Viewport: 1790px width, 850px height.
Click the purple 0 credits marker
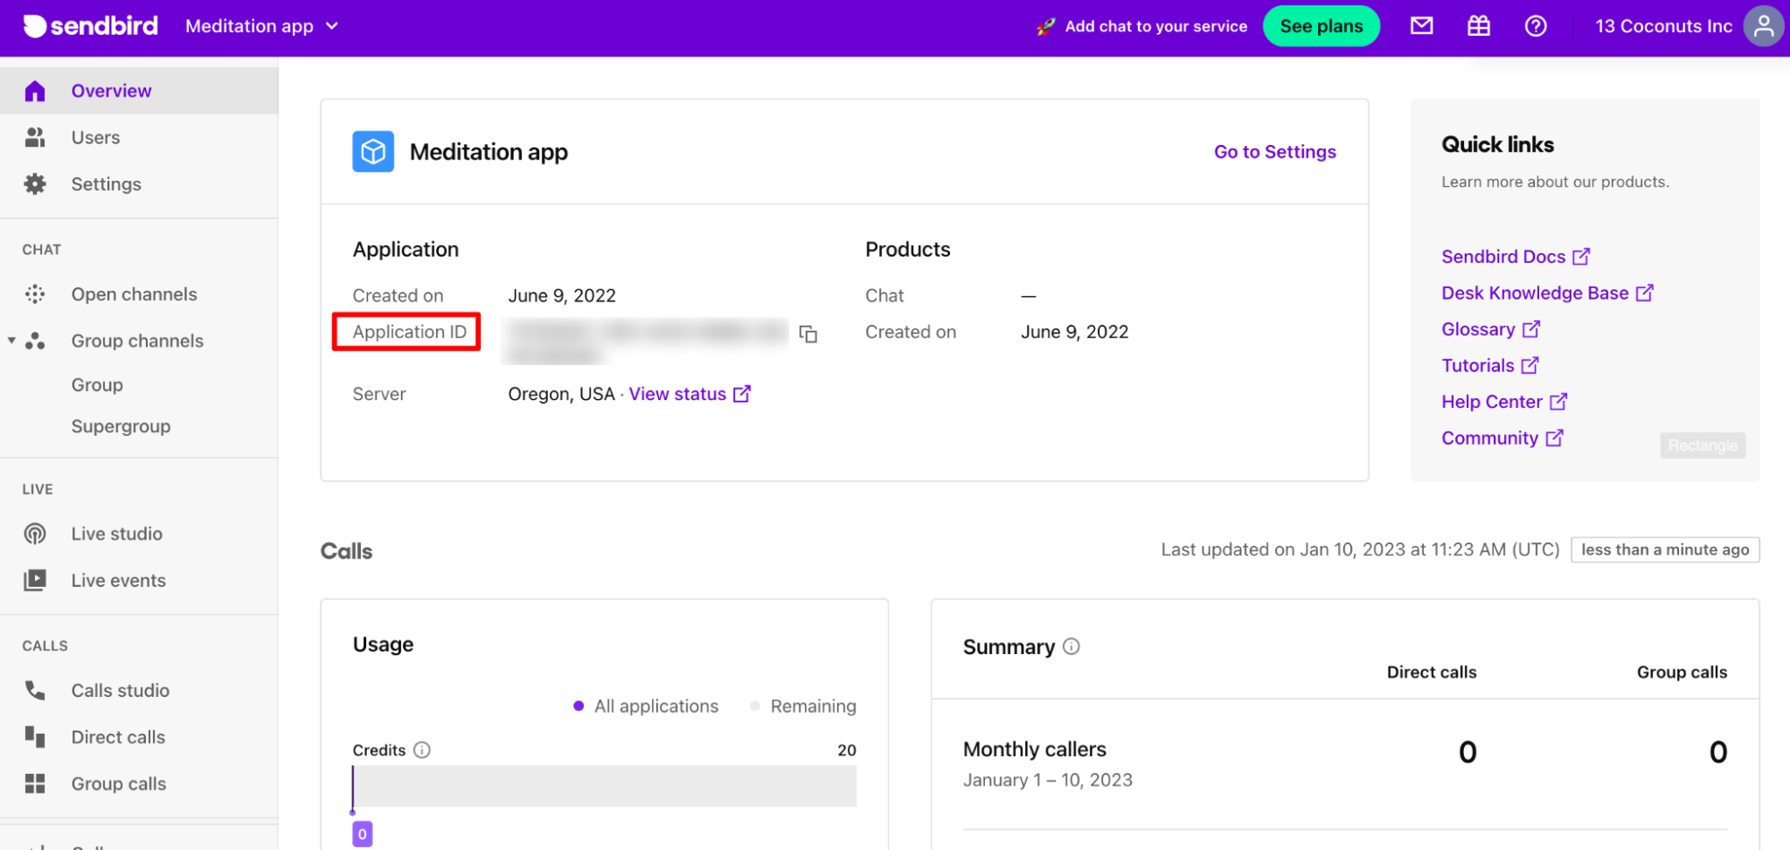tap(362, 834)
